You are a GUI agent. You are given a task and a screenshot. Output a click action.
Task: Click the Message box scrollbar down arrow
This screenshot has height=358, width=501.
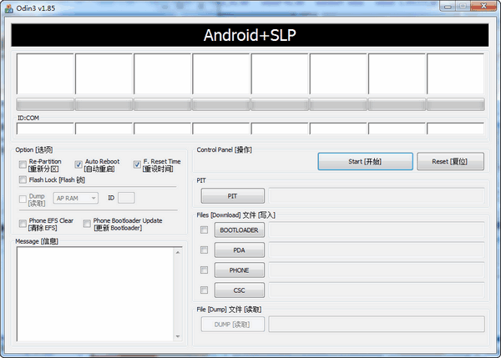(x=177, y=335)
